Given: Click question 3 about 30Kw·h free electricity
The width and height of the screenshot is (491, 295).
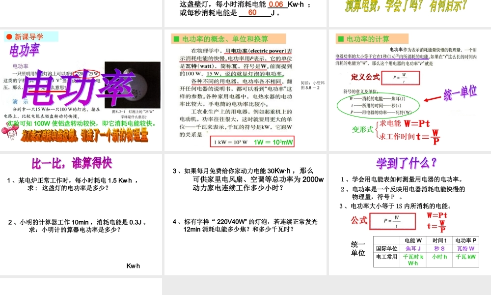Looking at the screenshot, I should tap(248, 179).
